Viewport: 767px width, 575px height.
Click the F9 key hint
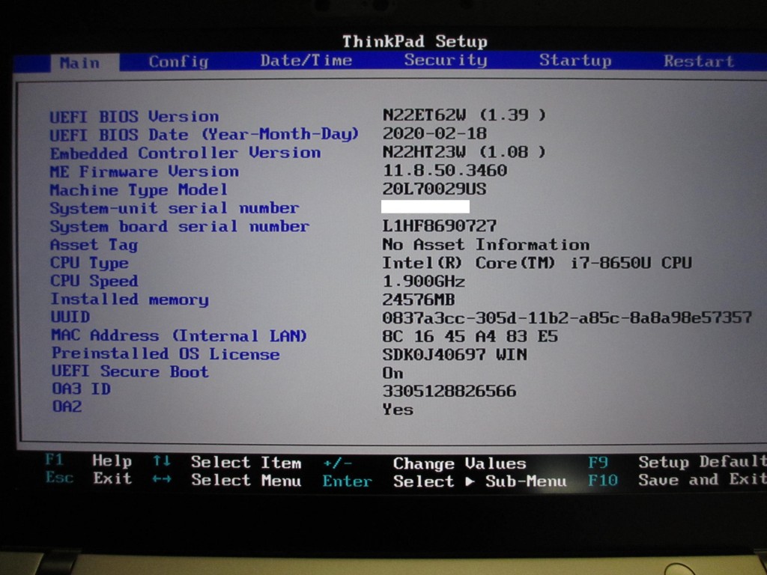coord(598,462)
